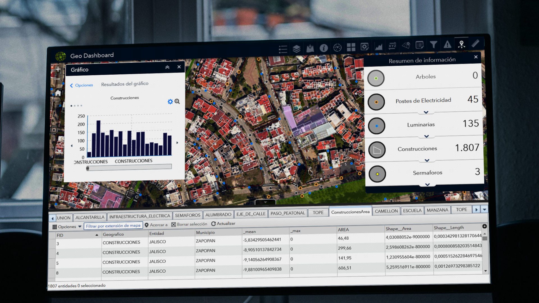The image size is (539, 303).
Task: Click the chart horizontal range slider
Action: [129, 167]
